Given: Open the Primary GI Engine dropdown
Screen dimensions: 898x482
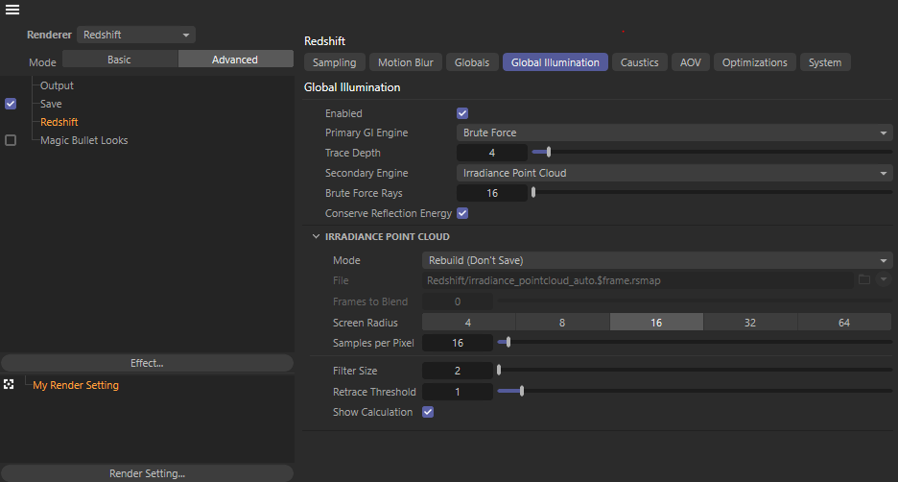Looking at the screenshot, I should pyautogui.click(x=674, y=133).
